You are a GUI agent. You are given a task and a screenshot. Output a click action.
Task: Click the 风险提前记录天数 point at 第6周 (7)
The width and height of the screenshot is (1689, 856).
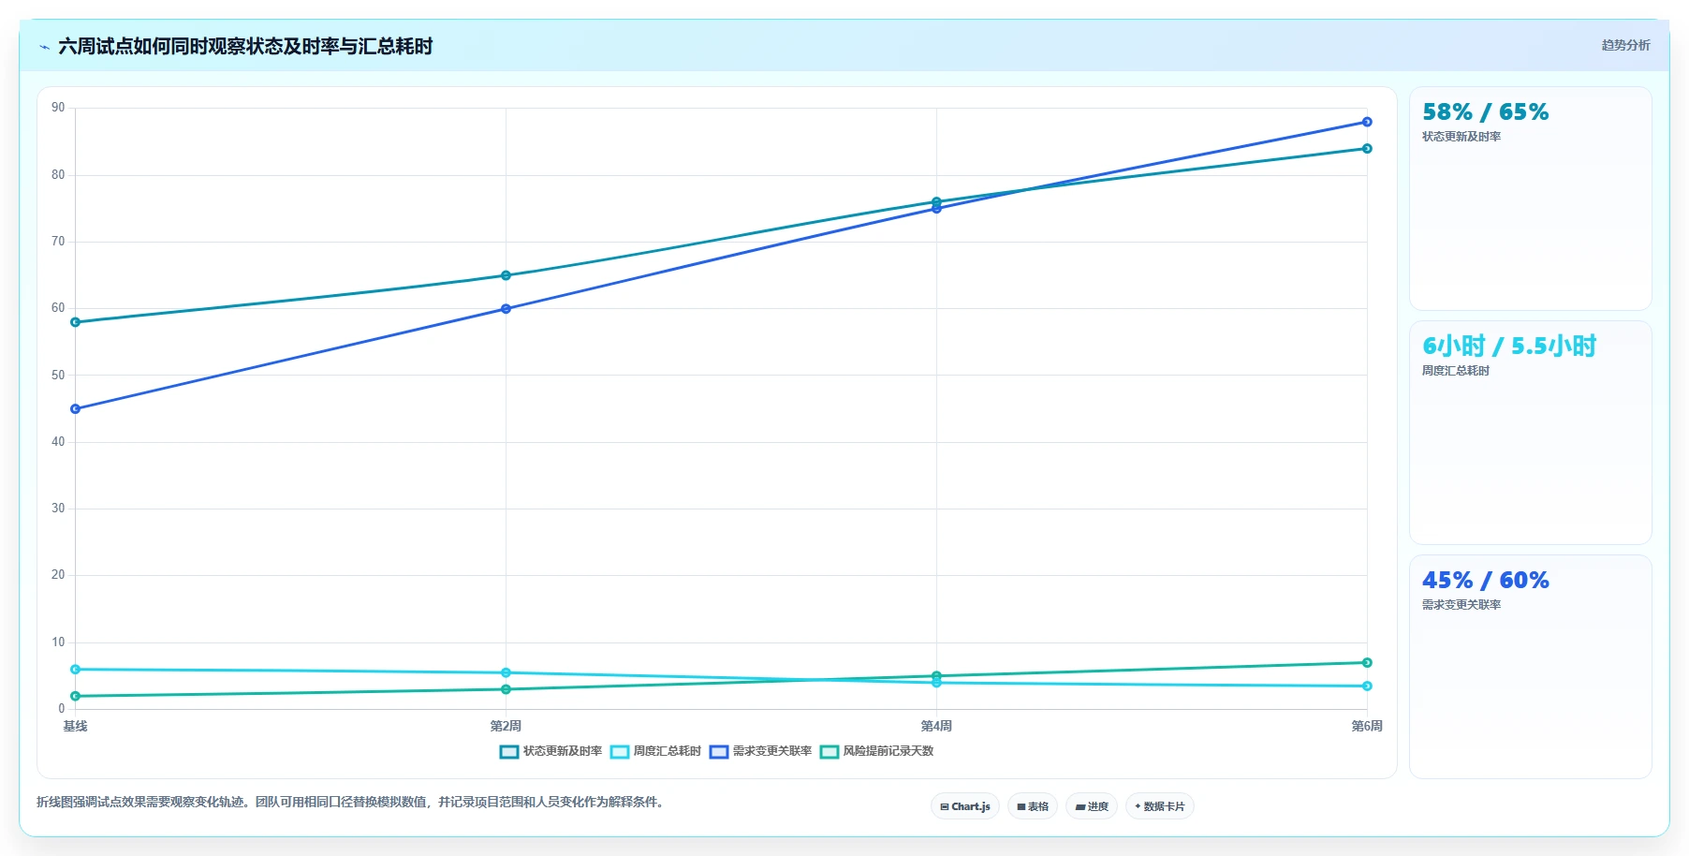pos(1367,663)
